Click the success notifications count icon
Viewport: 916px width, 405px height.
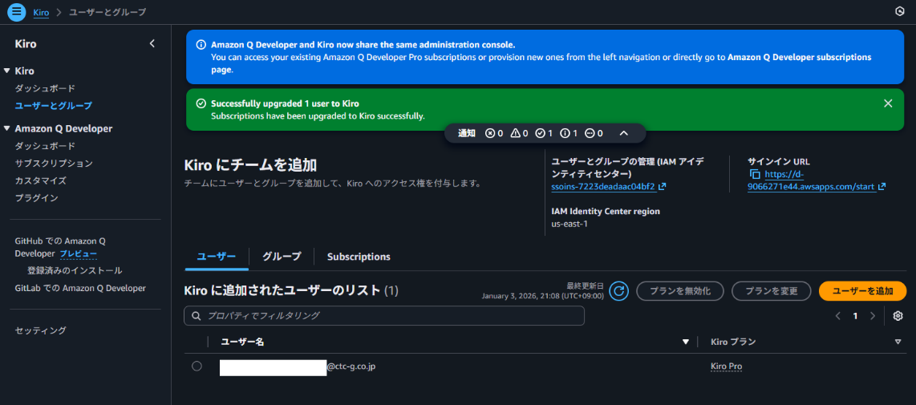click(540, 133)
